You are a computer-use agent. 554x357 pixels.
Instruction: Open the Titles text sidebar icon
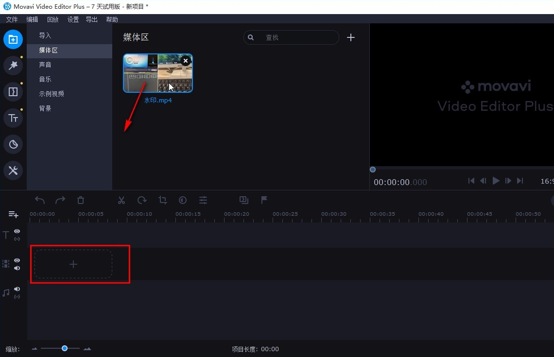[13, 118]
